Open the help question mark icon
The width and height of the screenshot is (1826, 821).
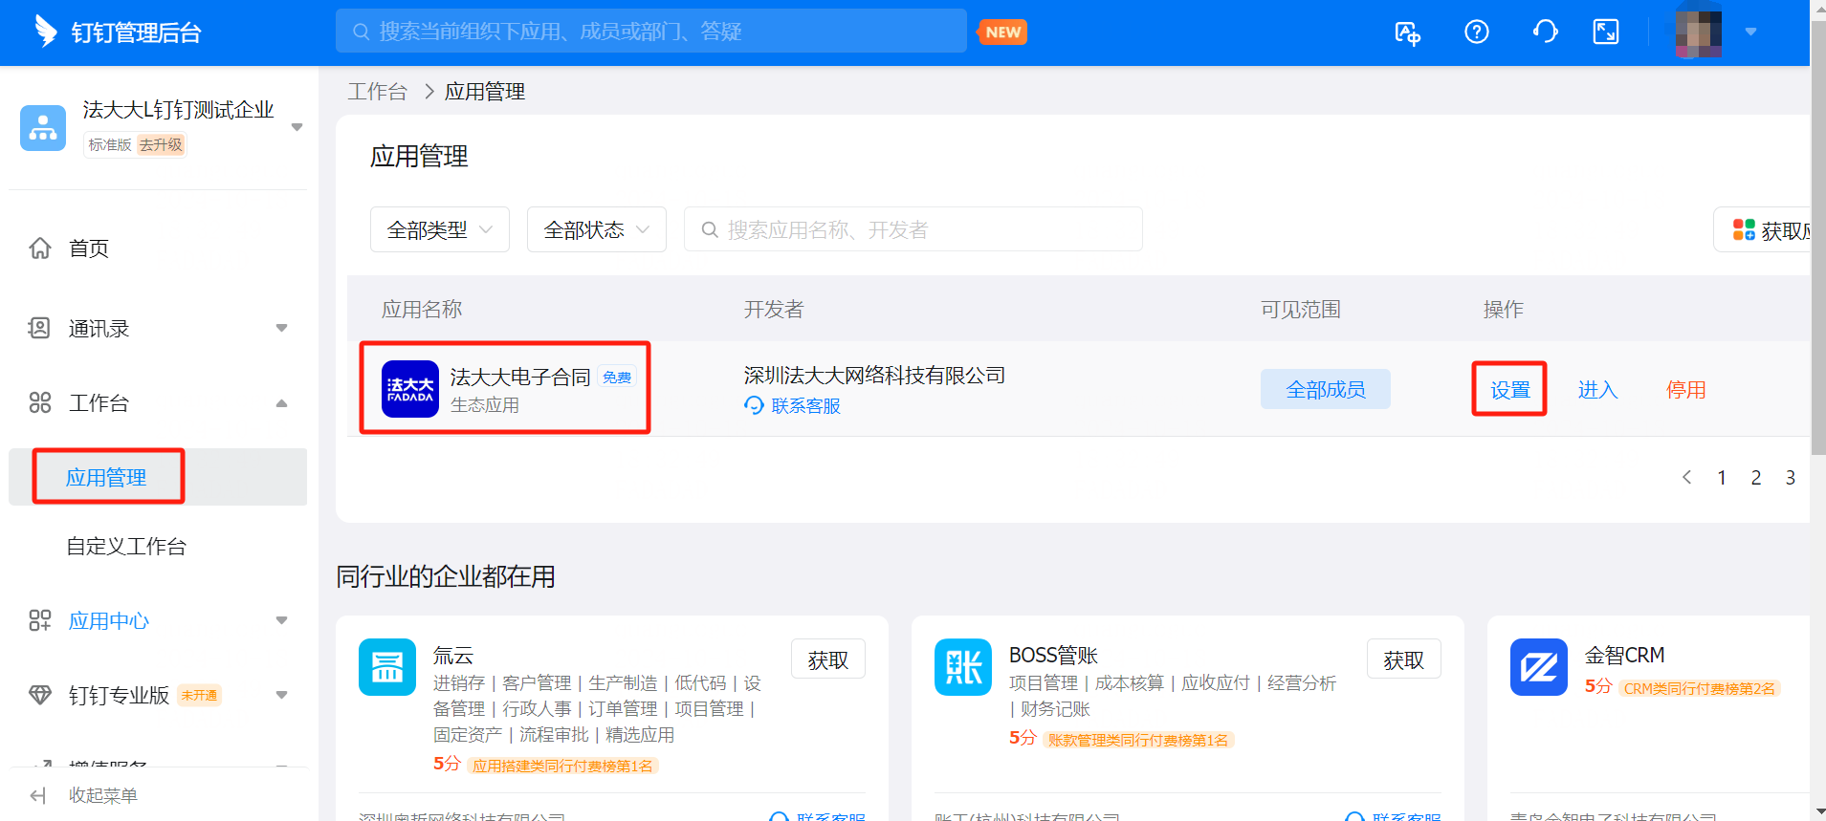(1477, 32)
